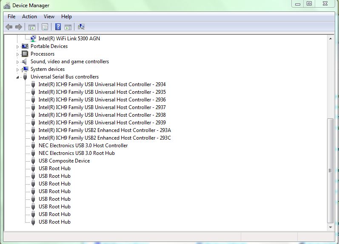The image size is (339, 244).
Task: Open the View menu
Action: [x=49, y=17]
